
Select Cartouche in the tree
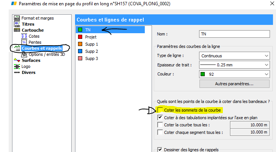(x=33, y=30)
